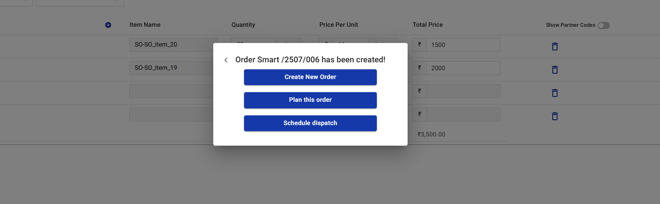Click the total price field showing 2000
This screenshot has height=204, width=660.
tap(463, 68)
